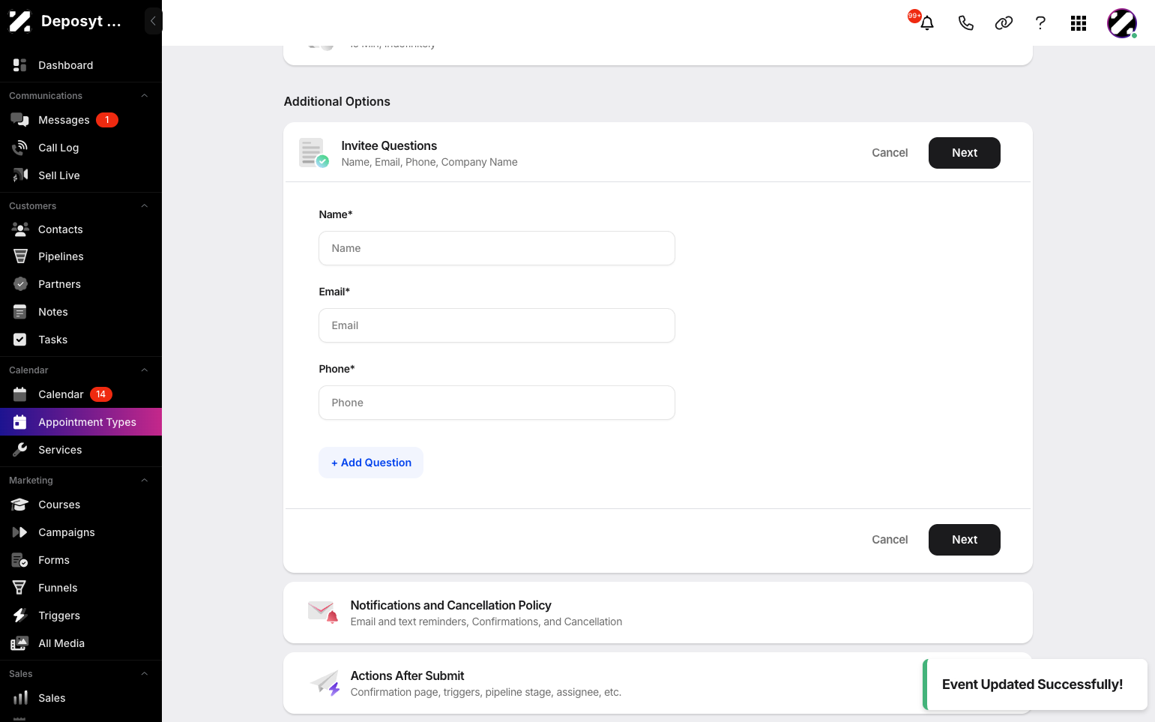The width and height of the screenshot is (1155, 722).
Task: Click the Sell Live icon
Action: (20, 175)
